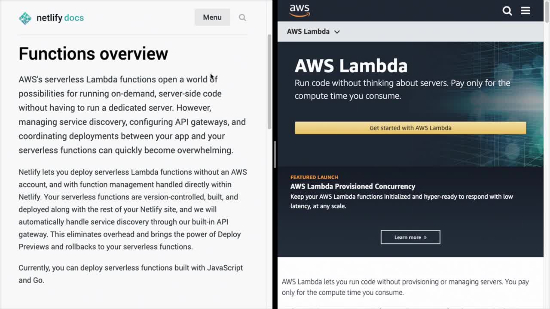Screen dimensions: 550x309
Task: Expand the AWS Lambda section dropdown chevron
Action: click(337, 32)
